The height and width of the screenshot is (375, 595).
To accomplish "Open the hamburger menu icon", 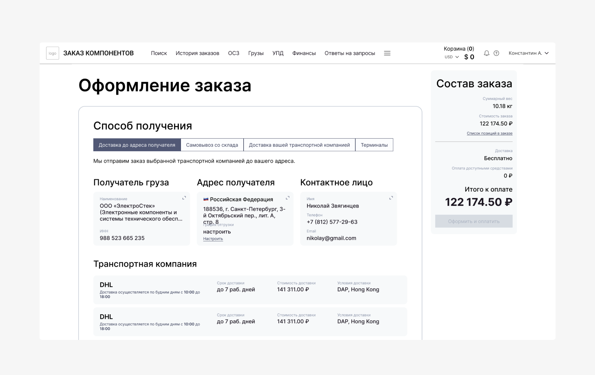I will 387,53.
